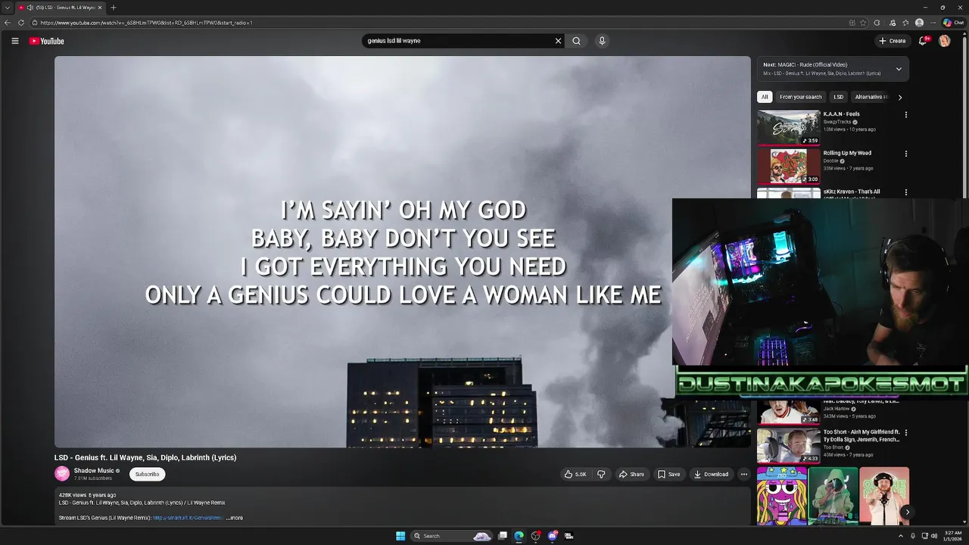Open Copilot Chat in the browser

(x=954, y=23)
